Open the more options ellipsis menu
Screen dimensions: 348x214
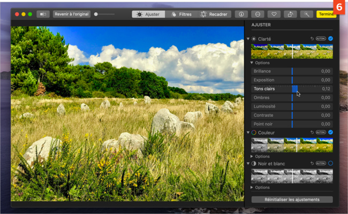[x=257, y=14]
